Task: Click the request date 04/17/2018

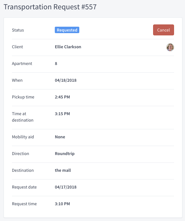Action: tap(66, 187)
